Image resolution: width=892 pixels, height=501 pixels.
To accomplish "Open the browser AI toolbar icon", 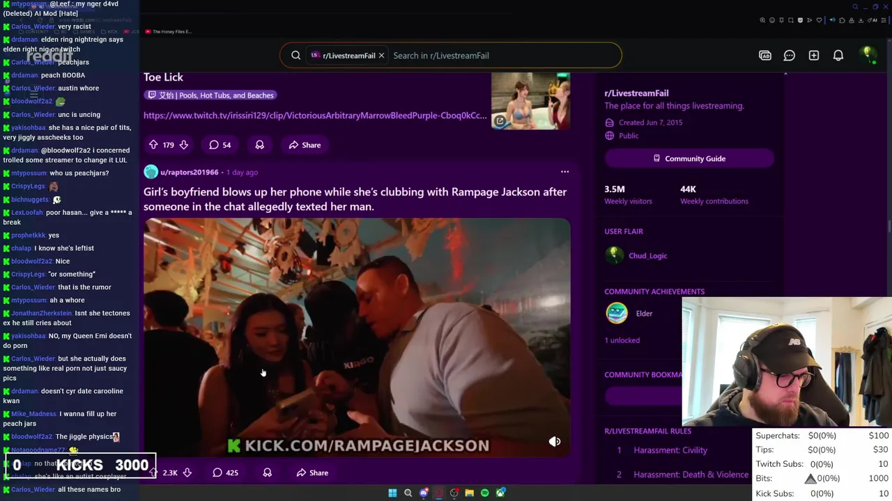I will coord(872,20).
